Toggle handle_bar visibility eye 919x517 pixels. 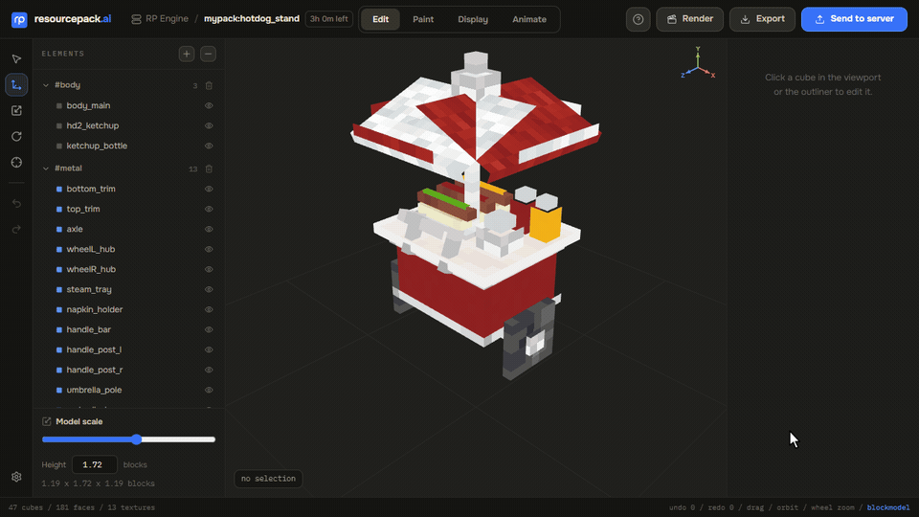click(209, 329)
